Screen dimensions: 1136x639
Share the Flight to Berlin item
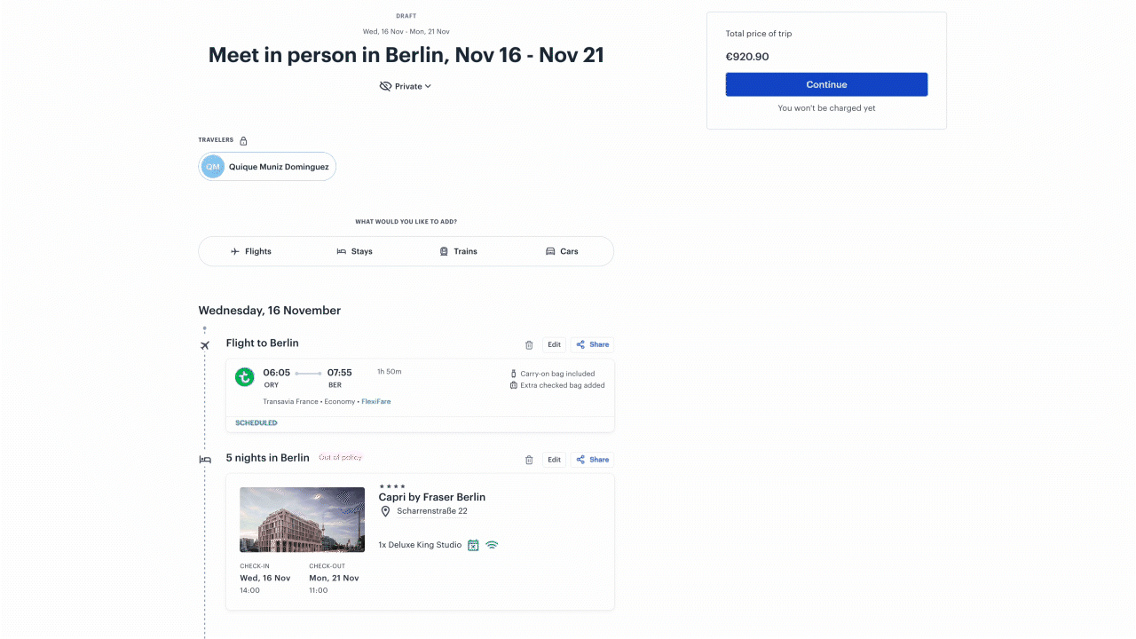click(x=592, y=344)
